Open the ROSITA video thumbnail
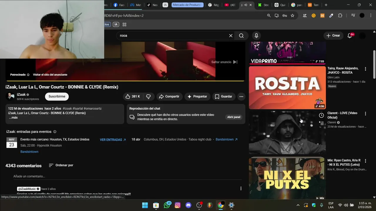 [x=287, y=88]
